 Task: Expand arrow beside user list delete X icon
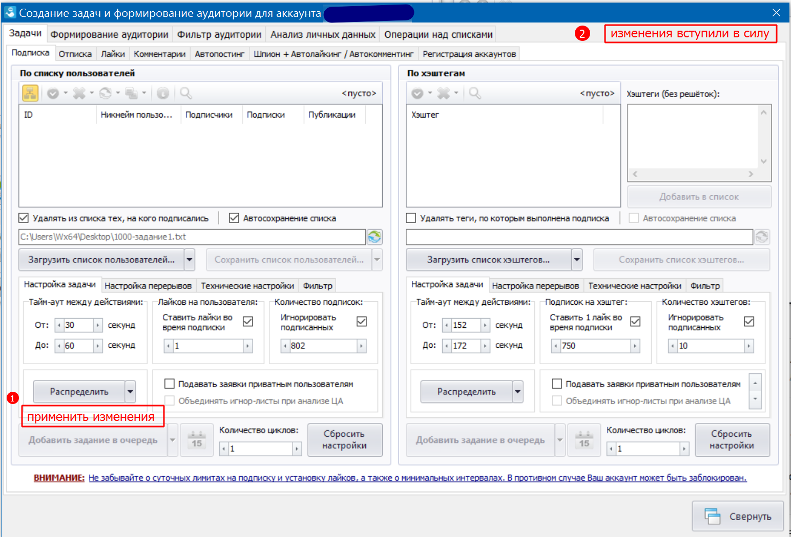pyautogui.click(x=92, y=93)
